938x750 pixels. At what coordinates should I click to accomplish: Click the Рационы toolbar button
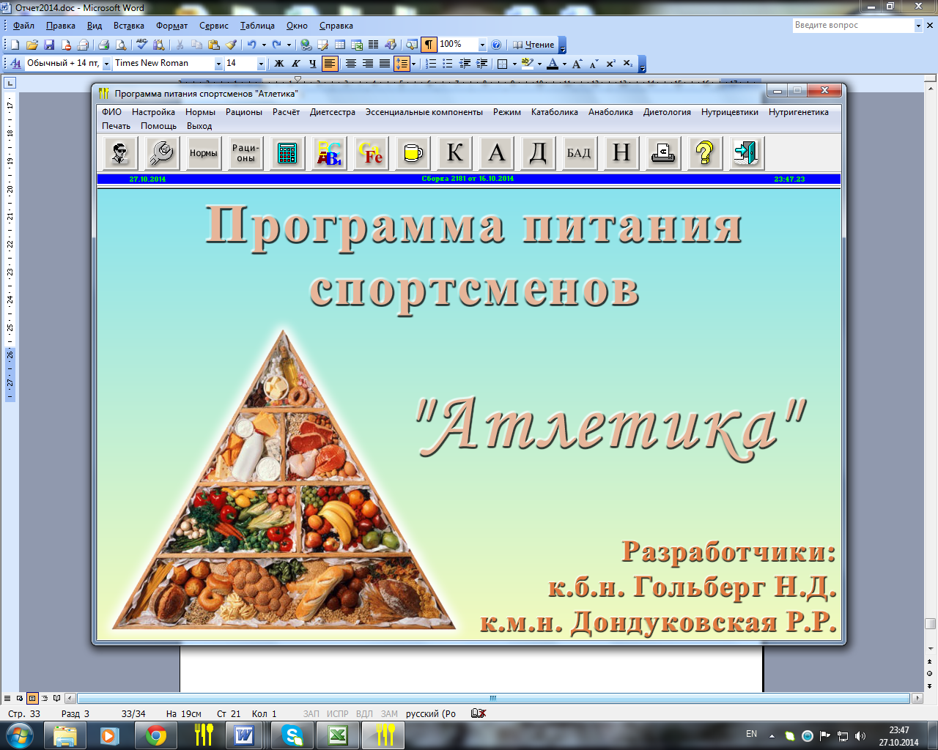245,153
